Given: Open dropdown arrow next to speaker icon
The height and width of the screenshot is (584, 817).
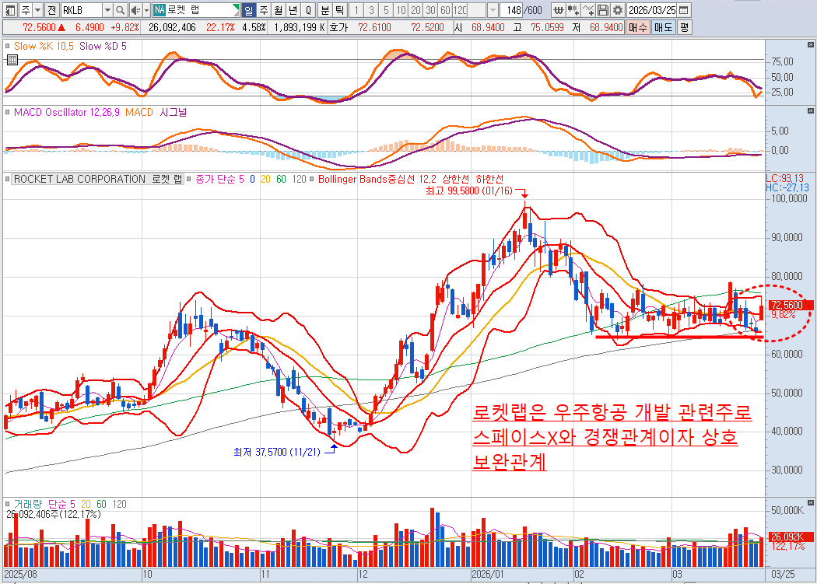Looking at the screenshot, I should [146, 10].
